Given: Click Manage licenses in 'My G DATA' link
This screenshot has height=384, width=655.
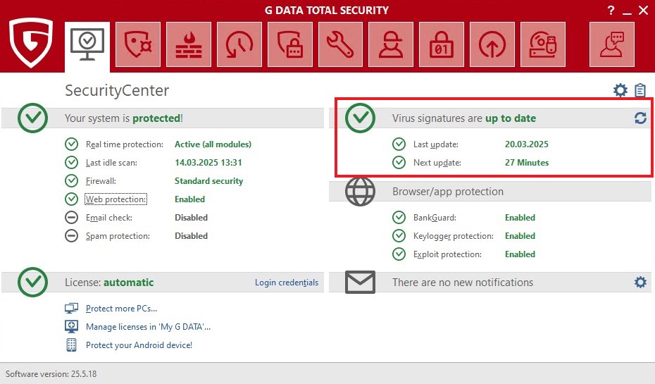Looking at the screenshot, I should (x=148, y=327).
